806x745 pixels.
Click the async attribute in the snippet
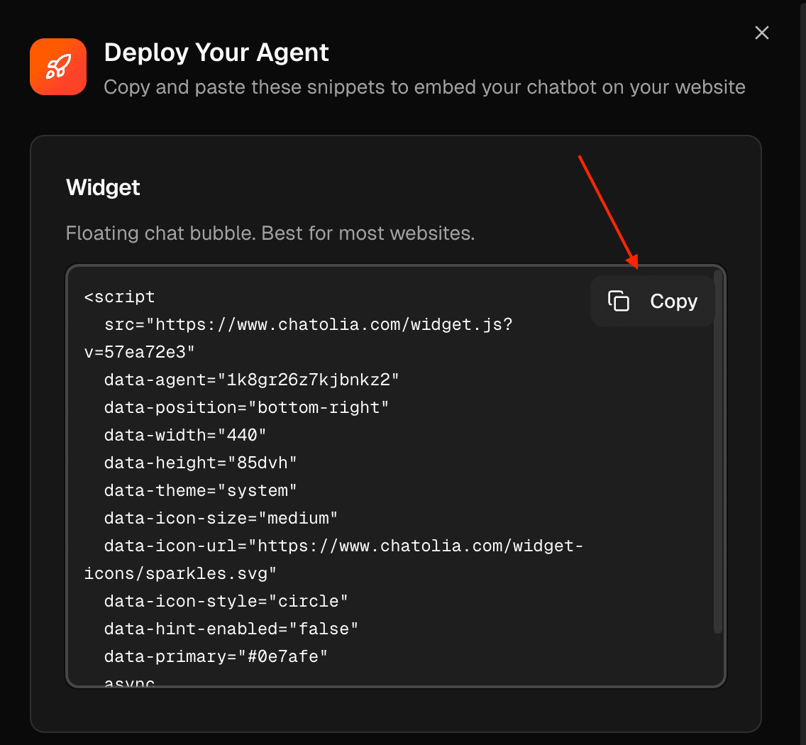(128, 681)
